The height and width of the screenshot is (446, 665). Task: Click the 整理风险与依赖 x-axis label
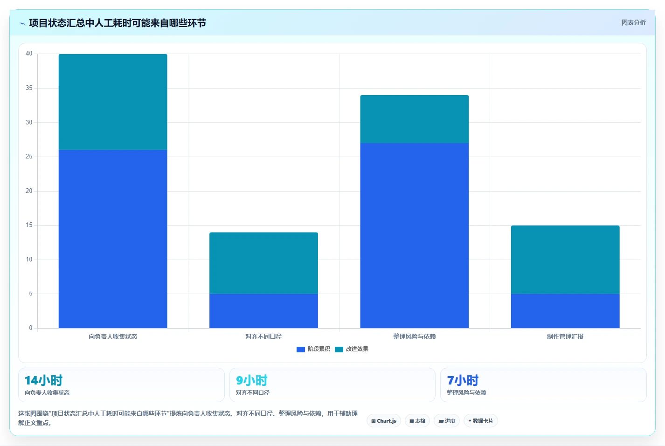point(415,336)
